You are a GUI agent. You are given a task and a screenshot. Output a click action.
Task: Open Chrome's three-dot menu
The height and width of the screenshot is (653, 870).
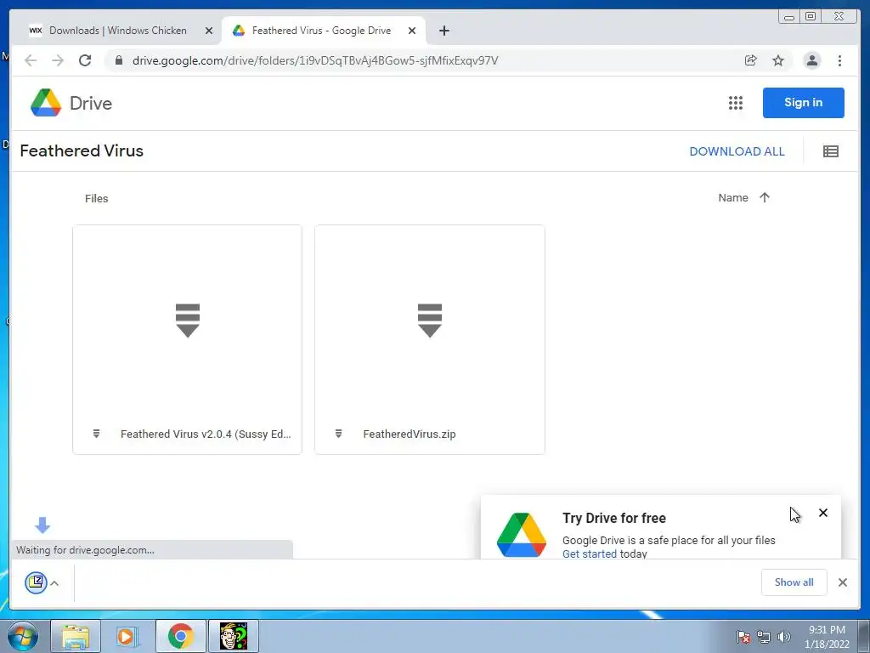[x=839, y=60]
